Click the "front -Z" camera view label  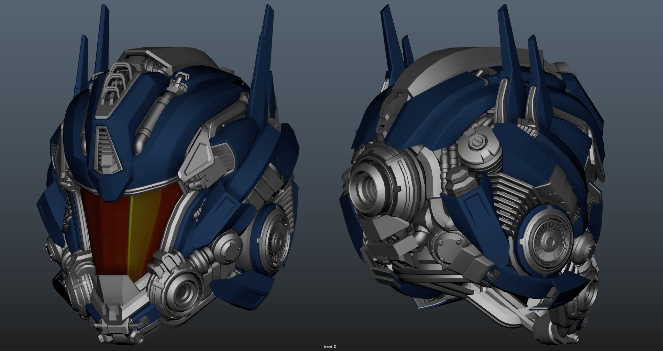[x=330, y=346]
